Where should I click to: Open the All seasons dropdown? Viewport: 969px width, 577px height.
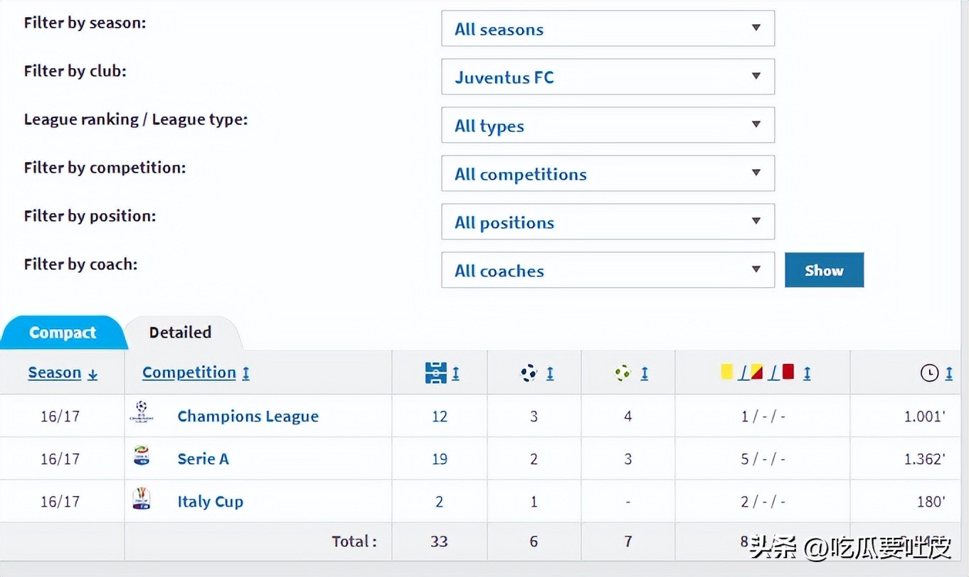coord(608,29)
